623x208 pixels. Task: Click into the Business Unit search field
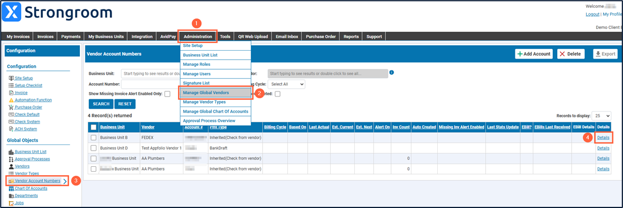pyautogui.click(x=151, y=74)
